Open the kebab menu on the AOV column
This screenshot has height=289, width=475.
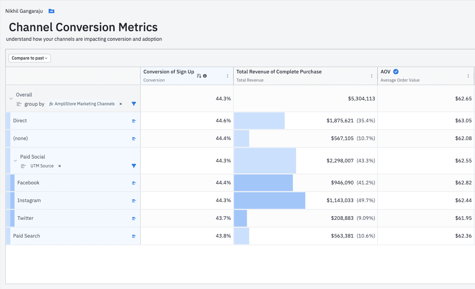[x=468, y=76]
